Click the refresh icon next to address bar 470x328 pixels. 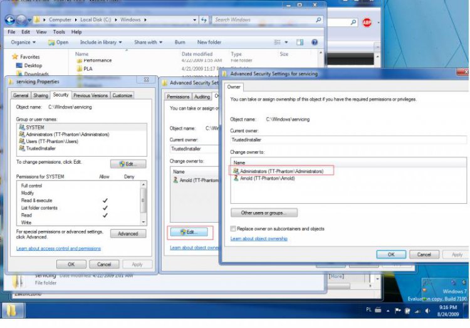point(204,20)
